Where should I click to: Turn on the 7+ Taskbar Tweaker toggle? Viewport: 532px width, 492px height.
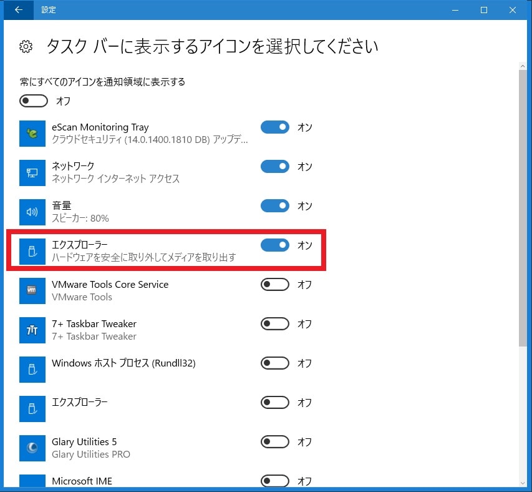(275, 323)
